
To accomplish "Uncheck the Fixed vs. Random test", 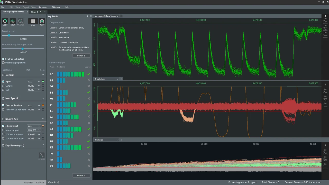I will click(3, 105).
